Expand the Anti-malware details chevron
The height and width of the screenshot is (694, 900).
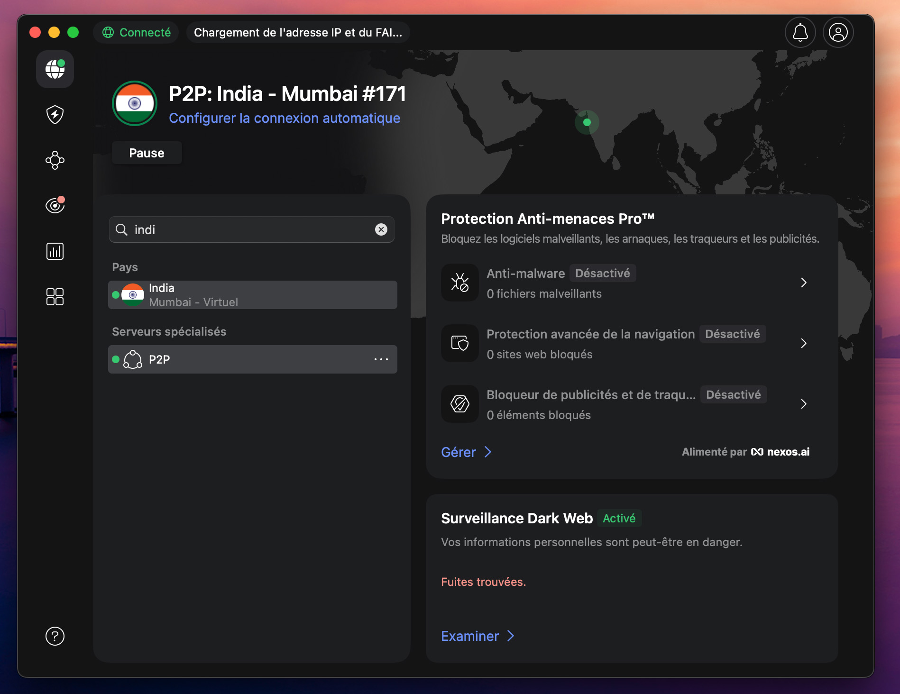803,282
